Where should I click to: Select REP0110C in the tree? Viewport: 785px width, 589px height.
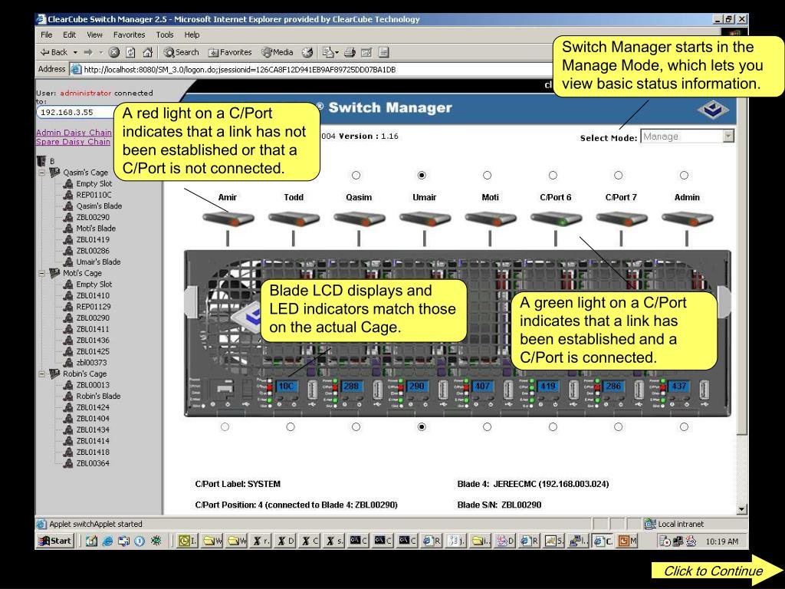tap(94, 195)
